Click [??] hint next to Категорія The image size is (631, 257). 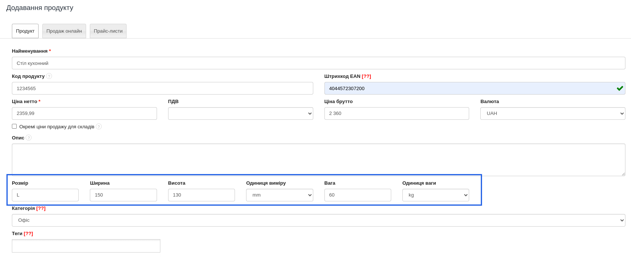coord(41,208)
